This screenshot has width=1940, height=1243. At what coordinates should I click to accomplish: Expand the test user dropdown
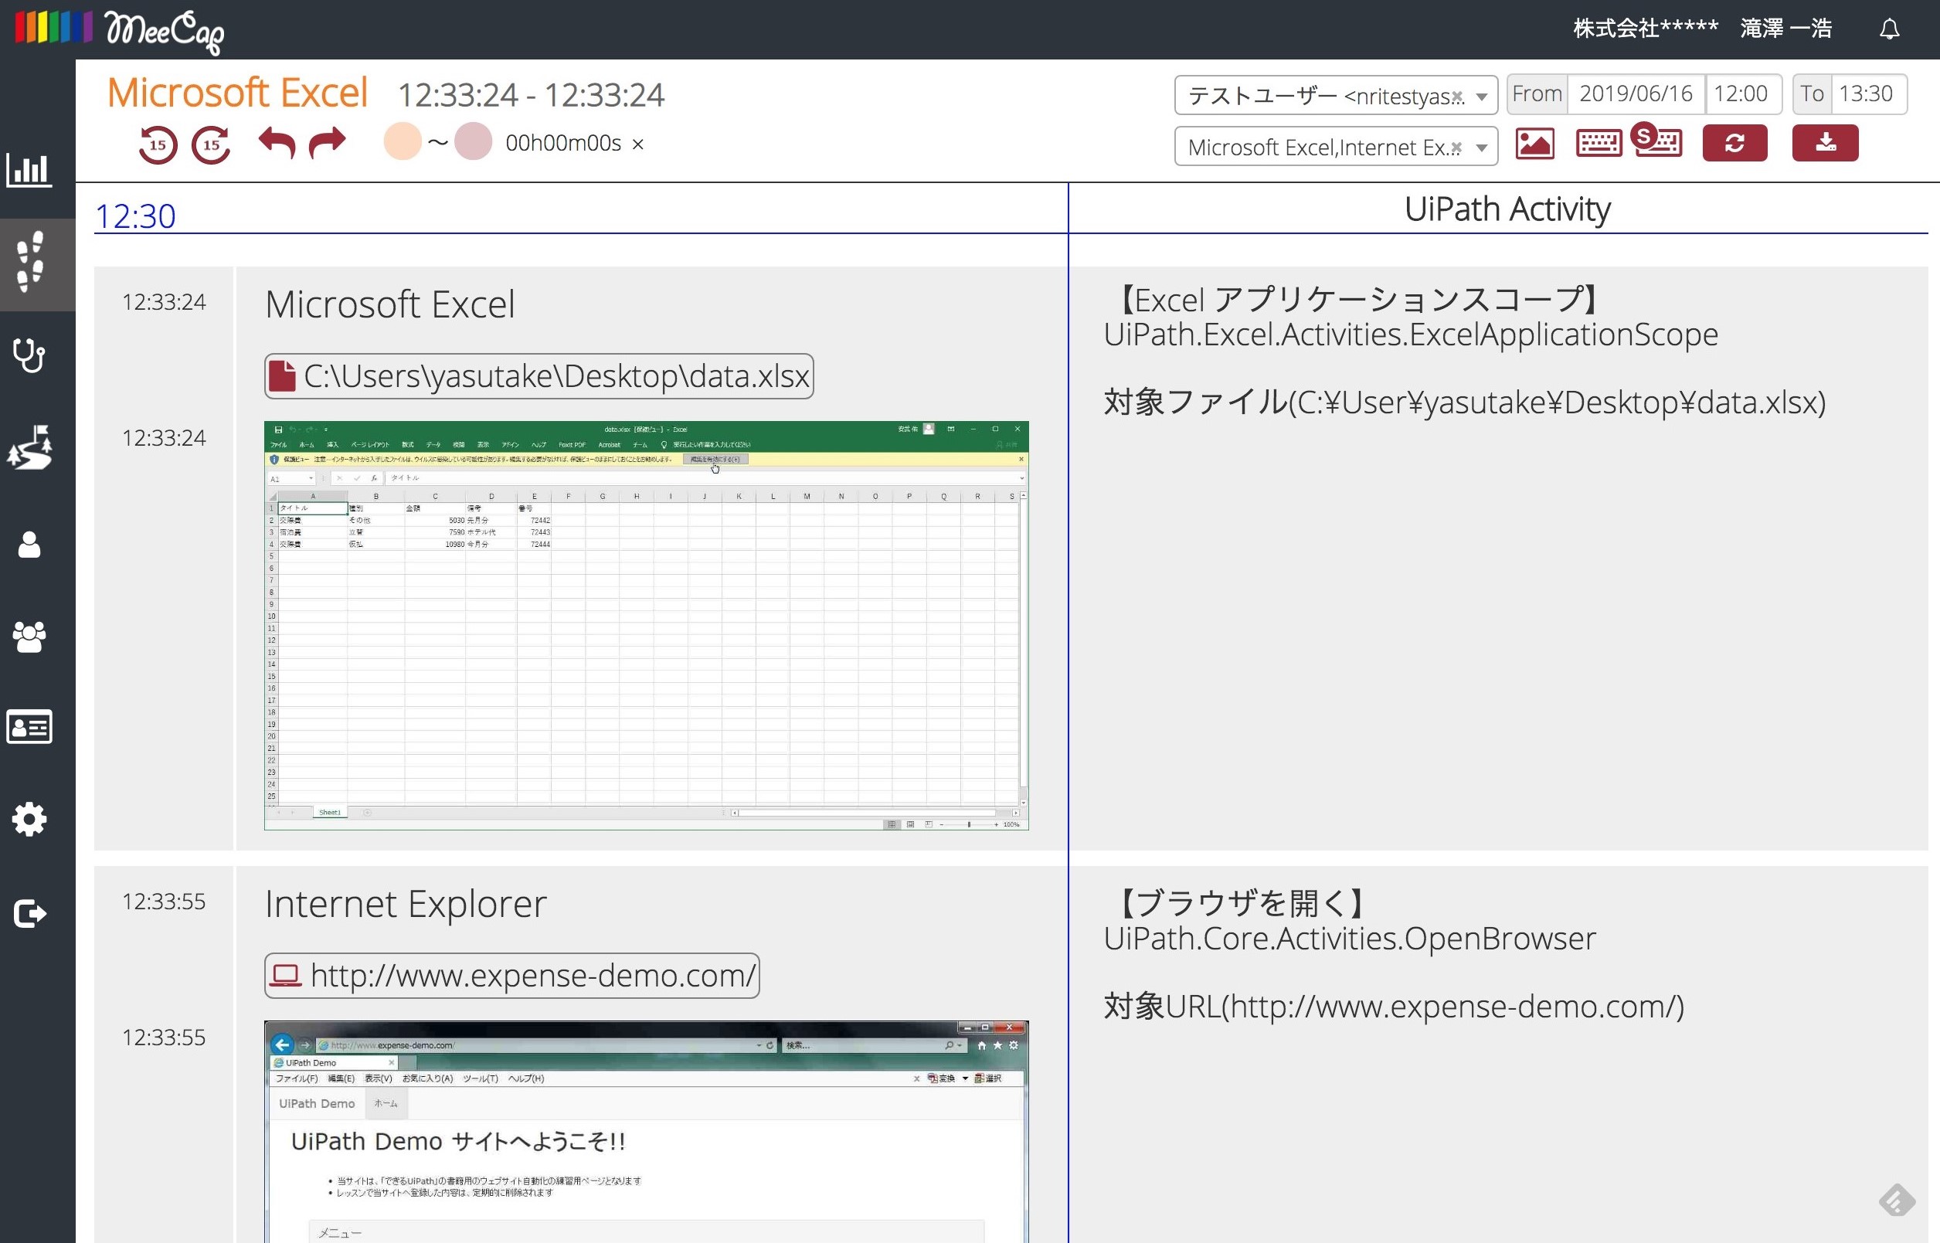click(1482, 97)
